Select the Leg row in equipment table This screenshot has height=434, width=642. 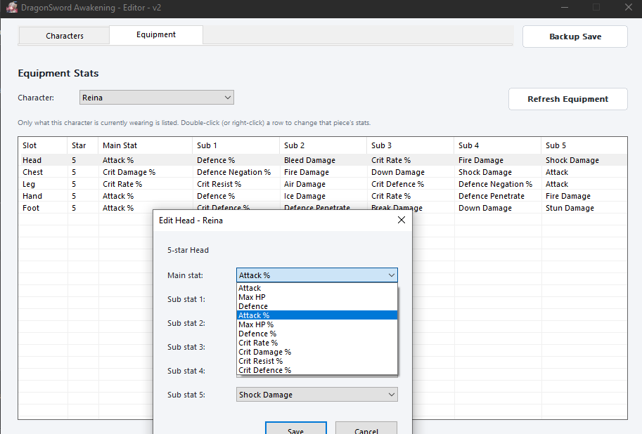pos(323,184)
